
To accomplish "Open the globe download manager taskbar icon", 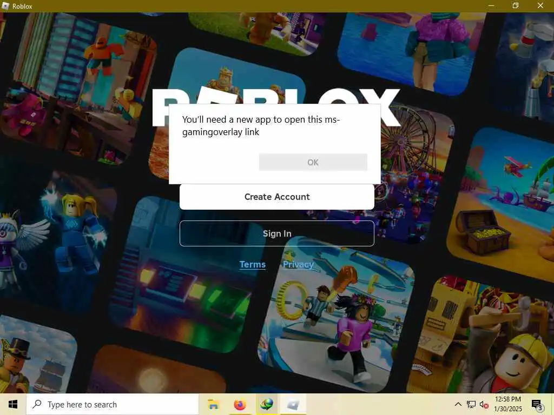I will 267,404.
